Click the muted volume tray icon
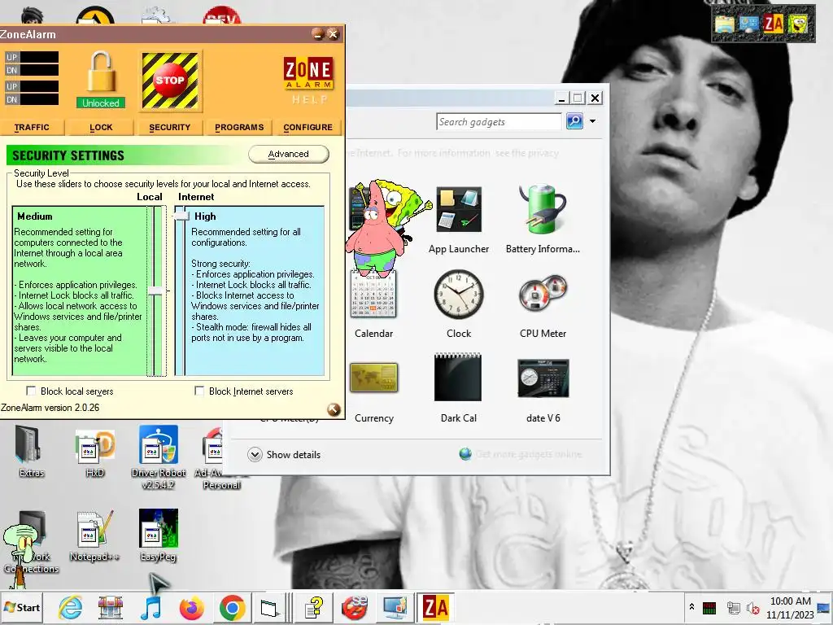Screen dimensions: 833x625 click(752, 607)
